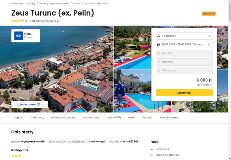Expand the Katowice departure dropdown
231x160 pixels.
184,62
